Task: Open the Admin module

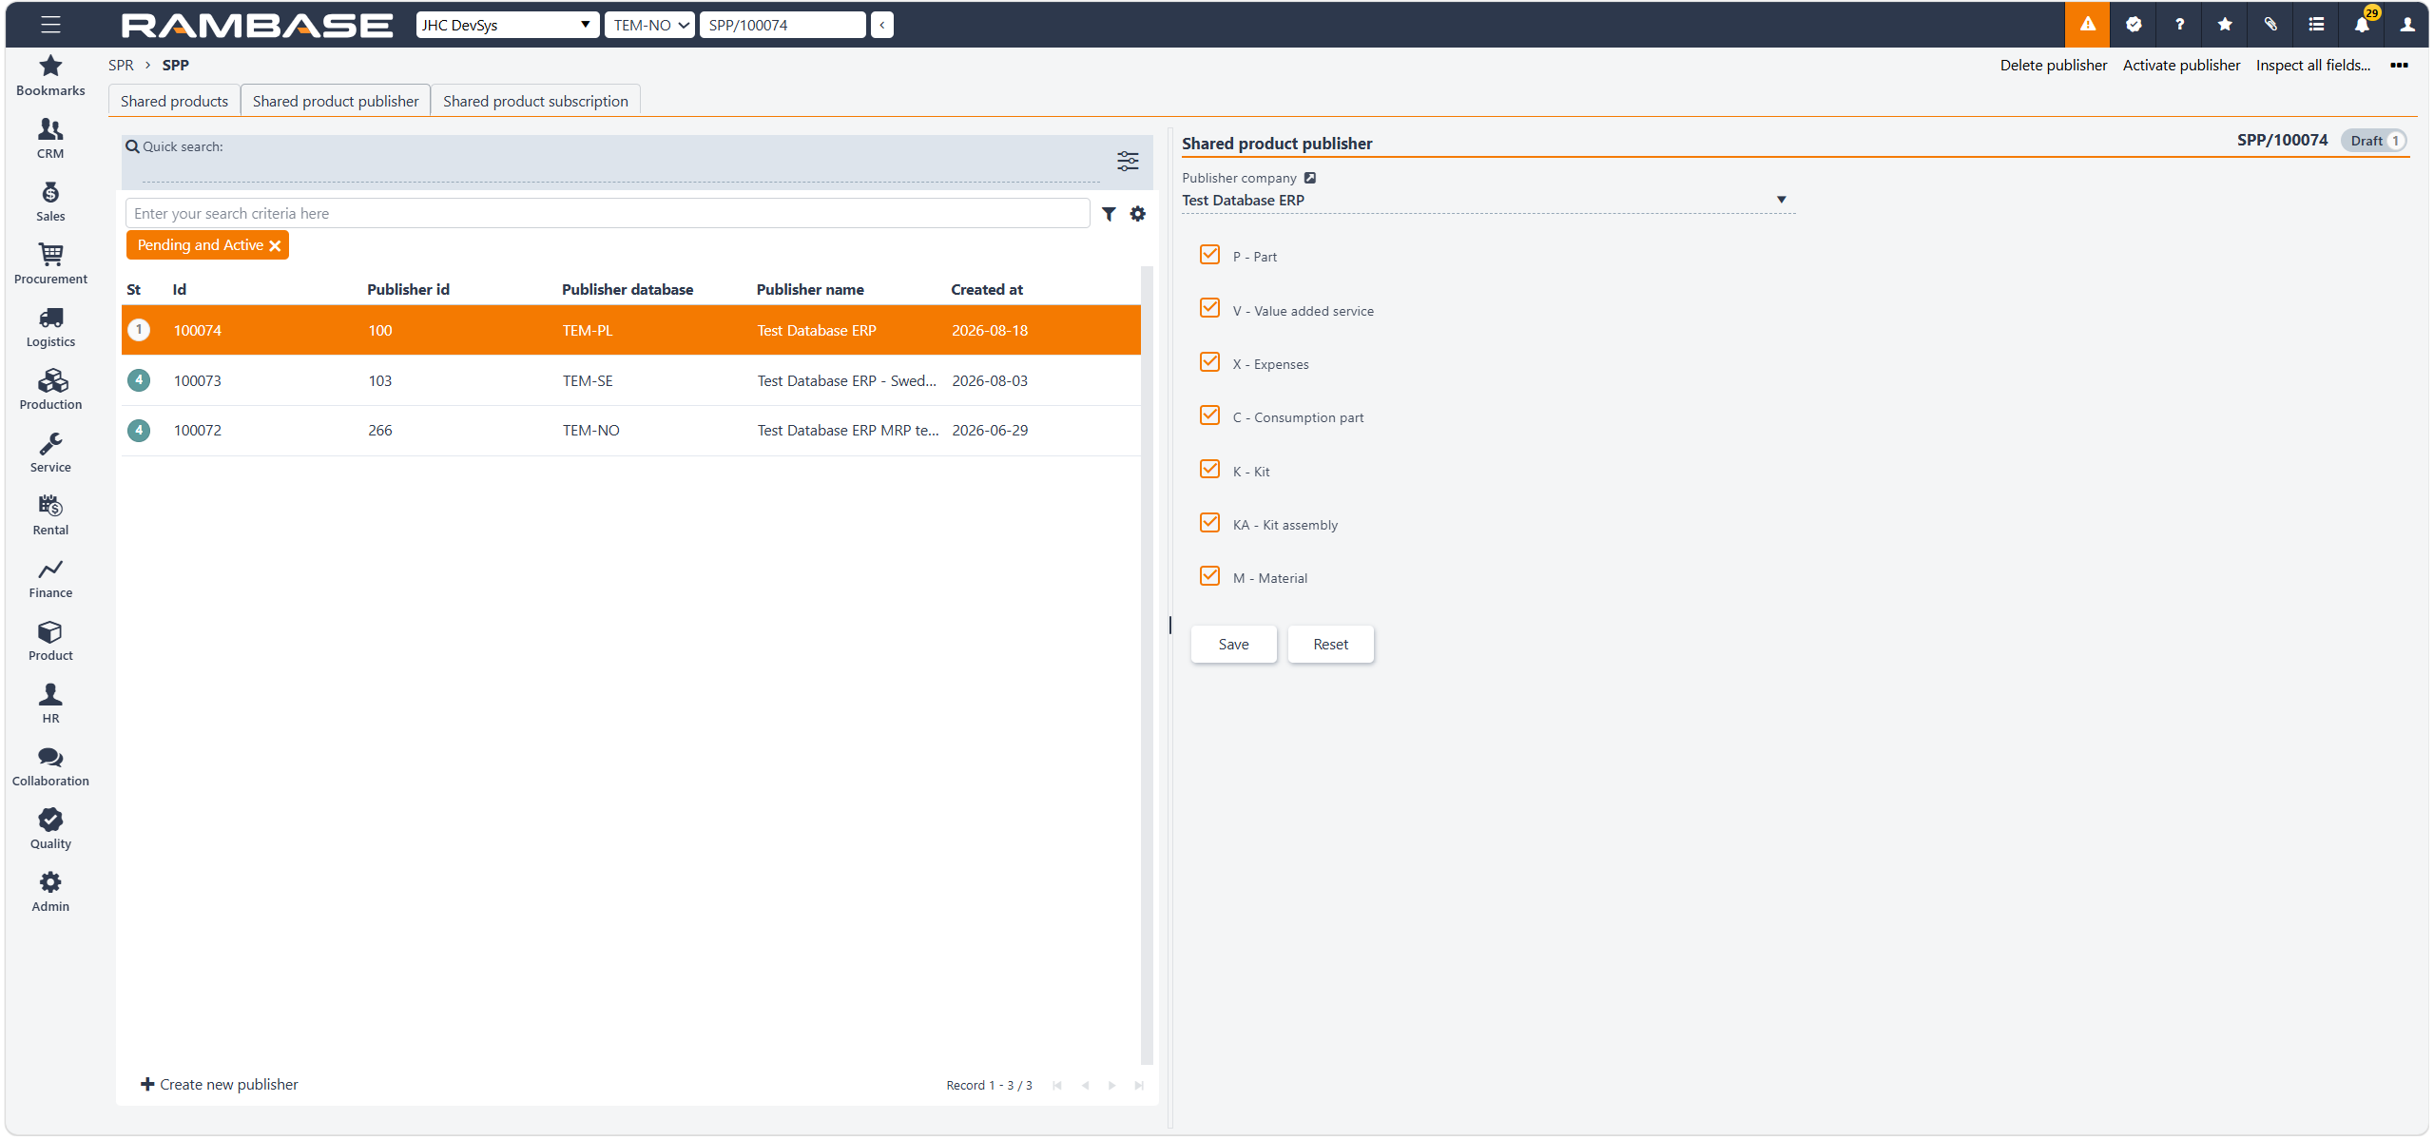Action: point(50,892)
